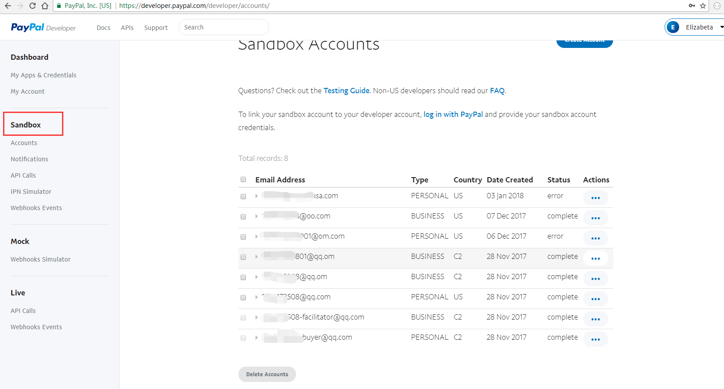The width and height of the screenshot is (724, 389).
Task: Click the Status column header
Action: 559,180
